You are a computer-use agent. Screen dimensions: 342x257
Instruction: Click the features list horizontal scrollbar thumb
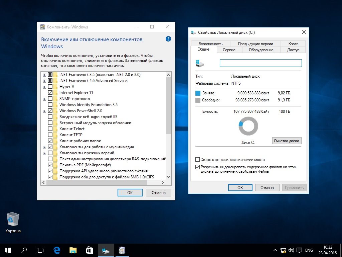pos(97,183)
